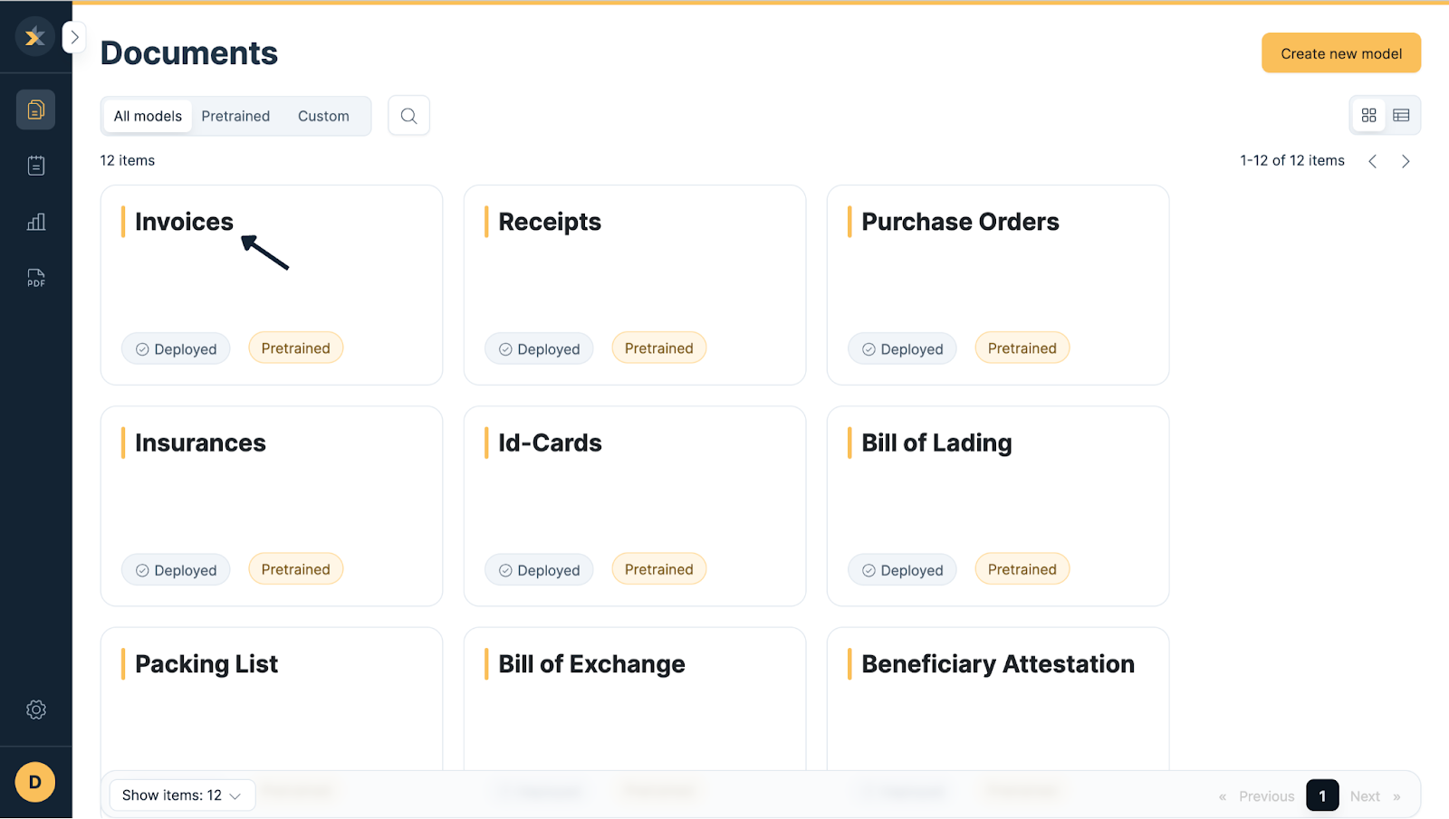1449x819 pixels.
Task: Click Pretrained badge on Insurances card
Action: point(296,569)
